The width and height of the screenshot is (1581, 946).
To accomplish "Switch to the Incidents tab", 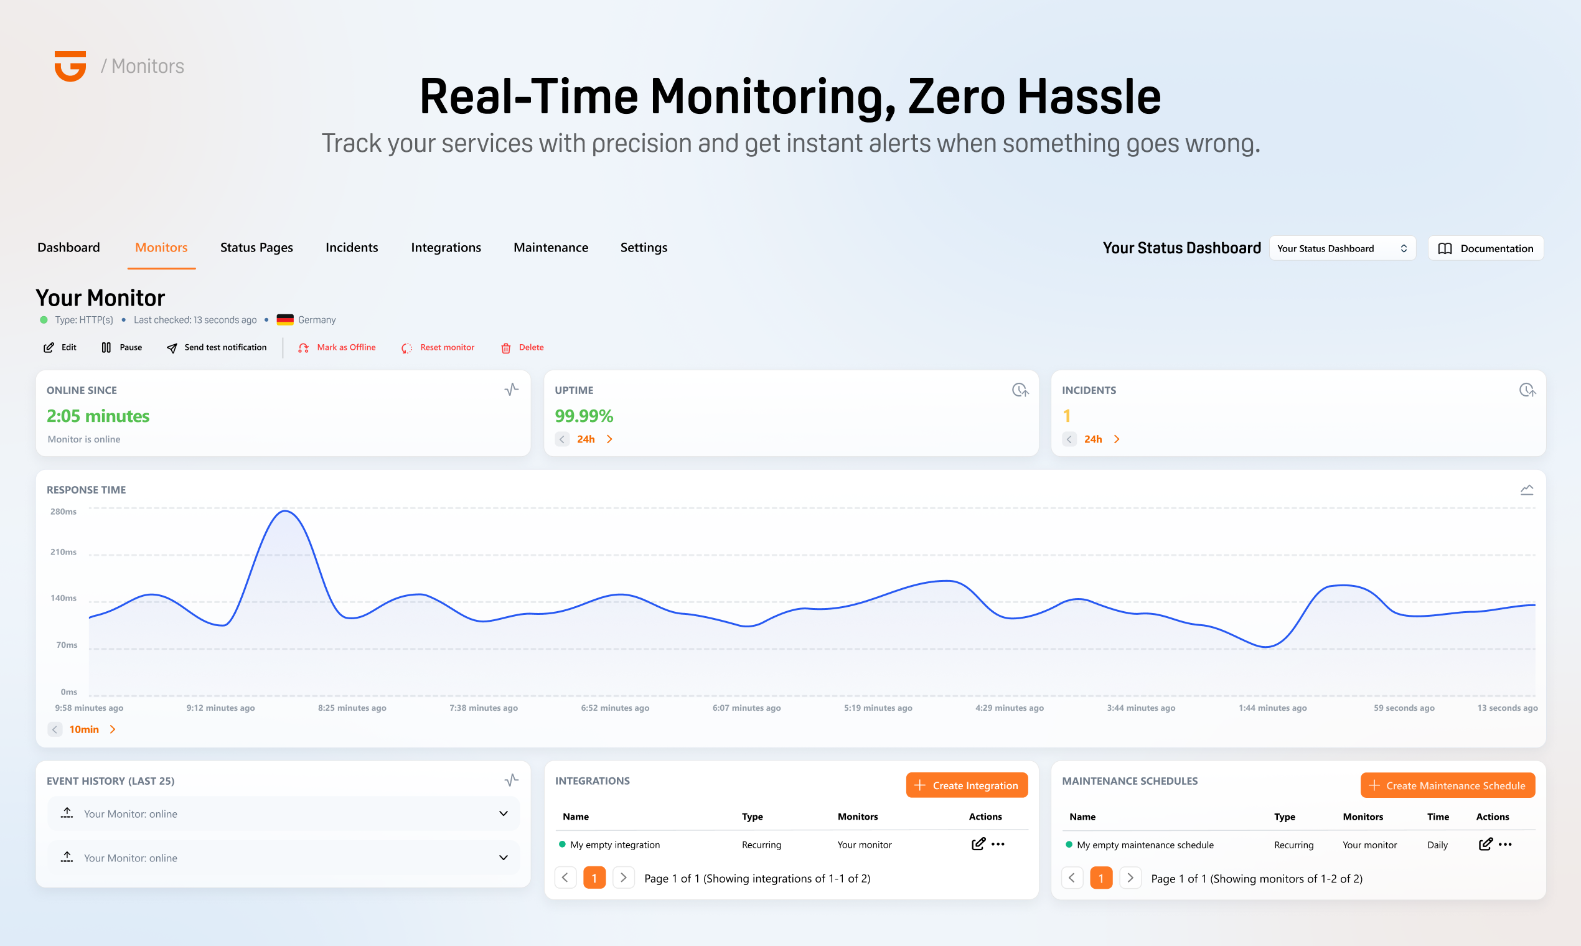I will [351, 247].
